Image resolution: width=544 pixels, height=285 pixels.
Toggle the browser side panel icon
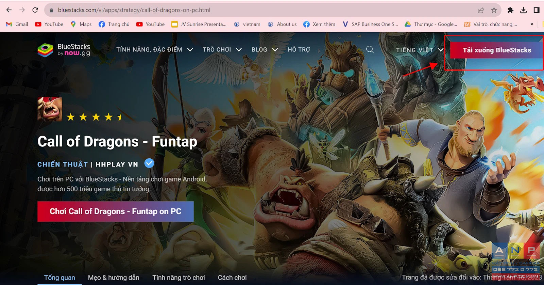point(537,10)
